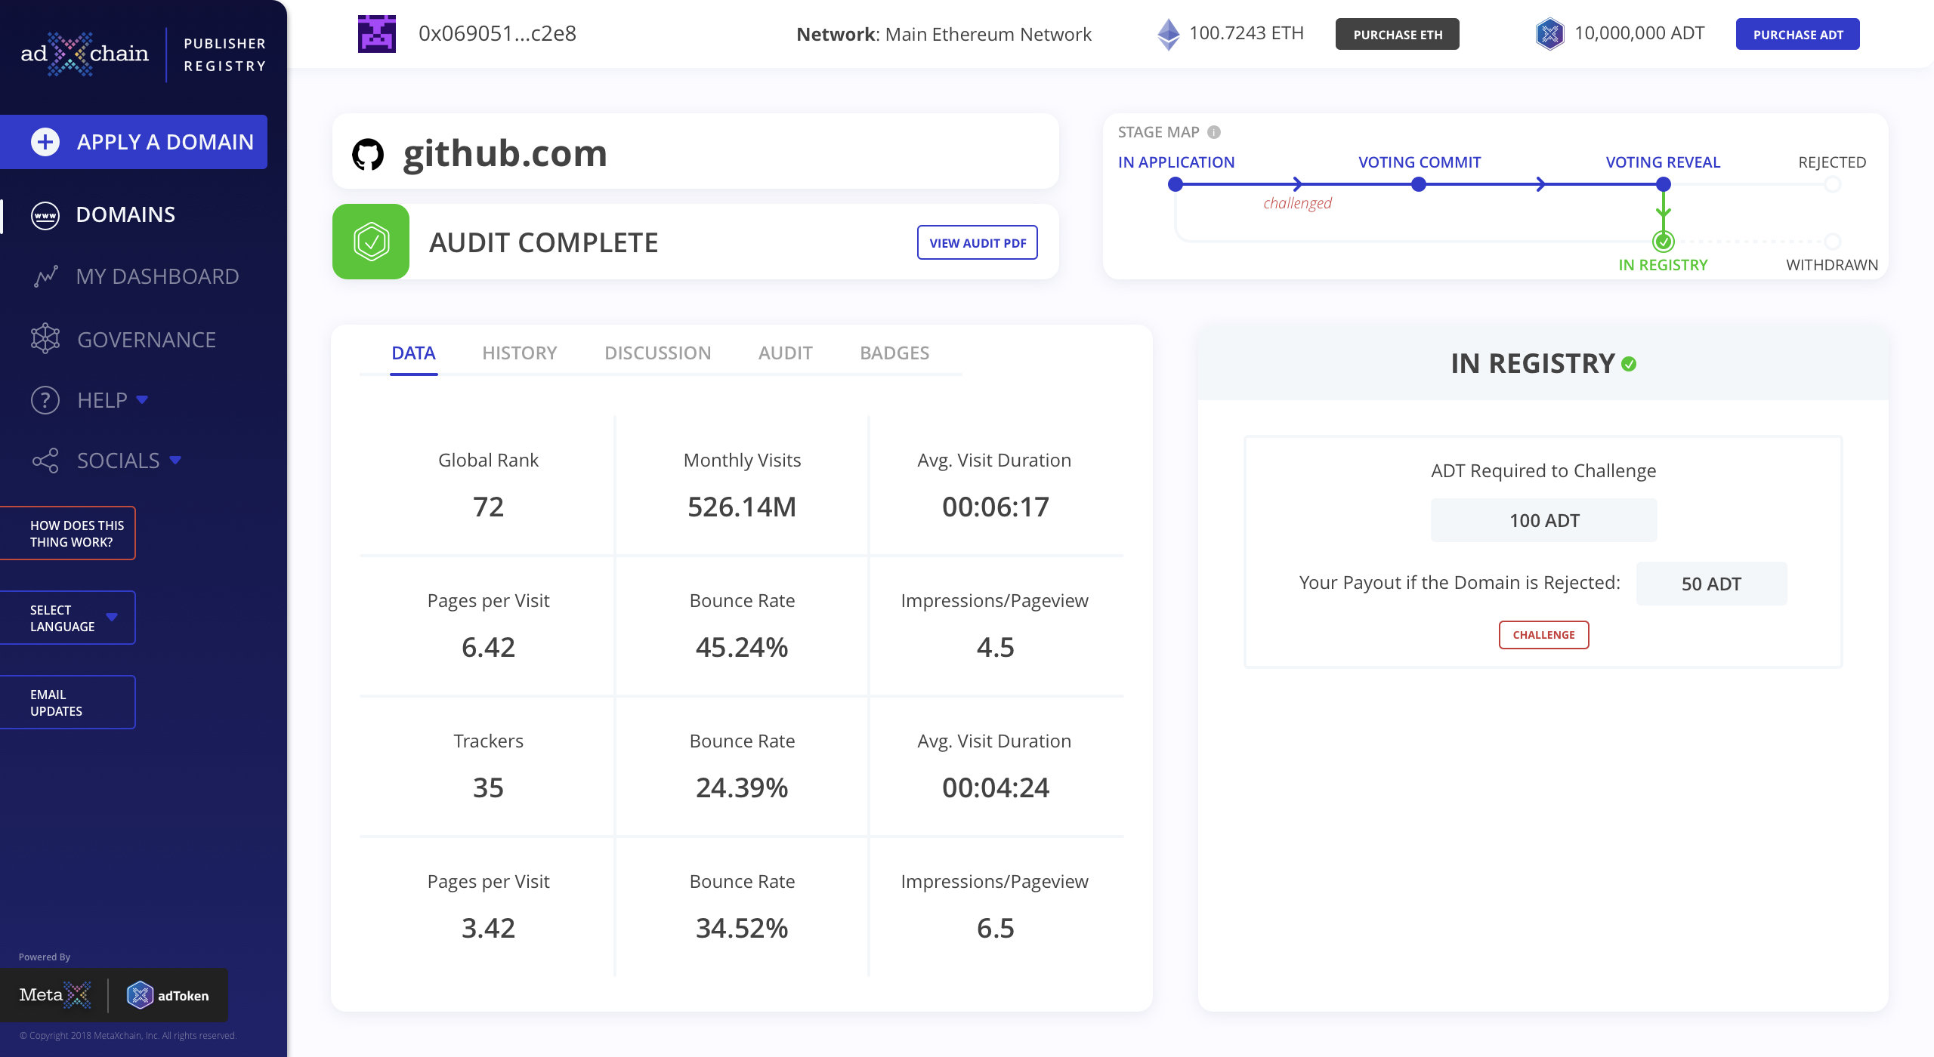
Task: Click the Ethereum diamond icon
Action: [1168, 34]
